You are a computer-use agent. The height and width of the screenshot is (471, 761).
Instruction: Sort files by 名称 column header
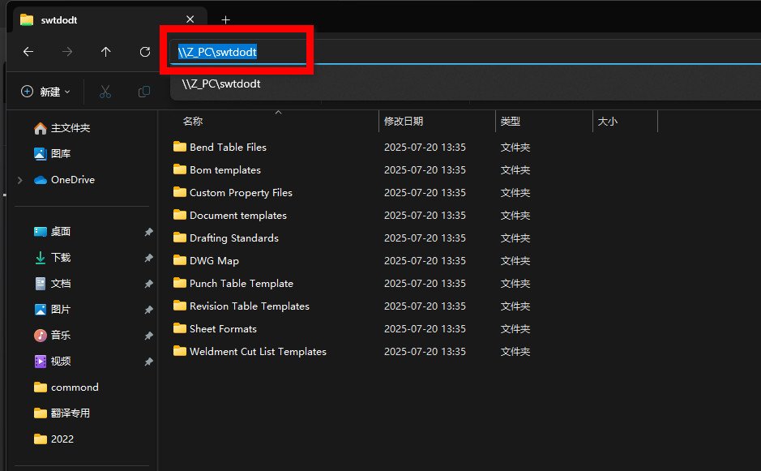pos(193,122)
